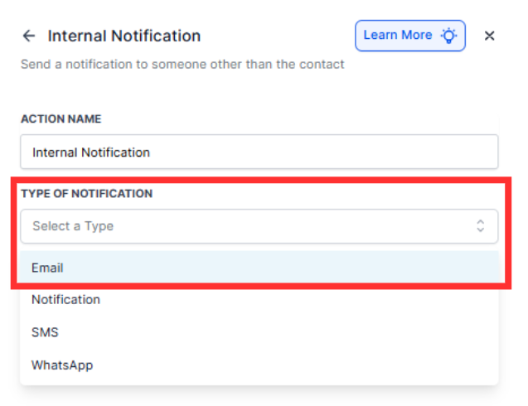This screenshot has width=528, height=406.
Task: Pick SMS from the type options
Action: (x=45, y=332)
